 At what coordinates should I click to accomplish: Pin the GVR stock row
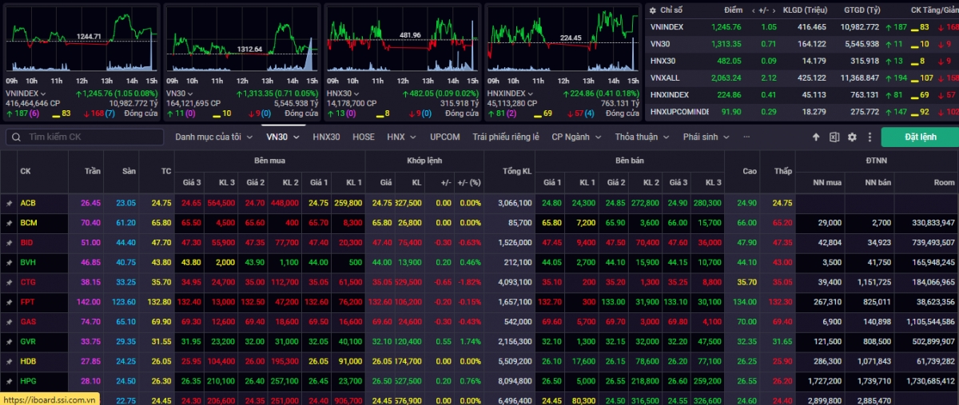(x=9, y=341)
